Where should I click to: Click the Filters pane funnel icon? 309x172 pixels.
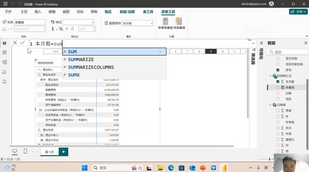pos(254,50)
